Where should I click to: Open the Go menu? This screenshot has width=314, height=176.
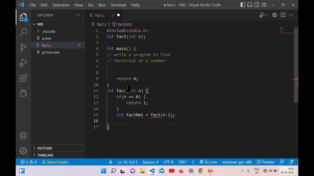pos(90,5)
